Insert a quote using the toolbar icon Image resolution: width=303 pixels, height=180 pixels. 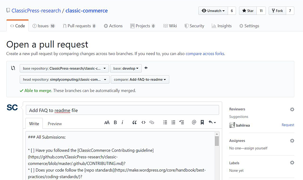(x=134, y=122)
